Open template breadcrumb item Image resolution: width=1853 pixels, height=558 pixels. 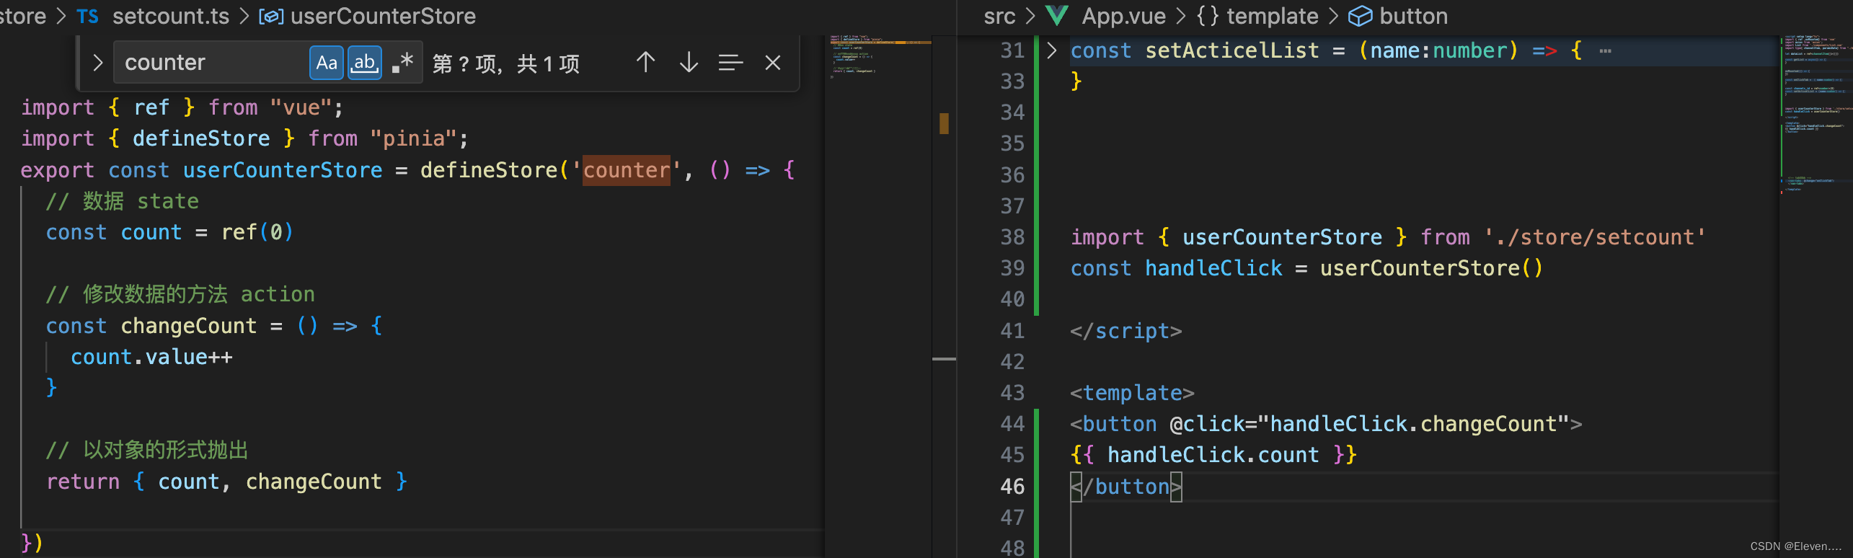(1272, 16)
